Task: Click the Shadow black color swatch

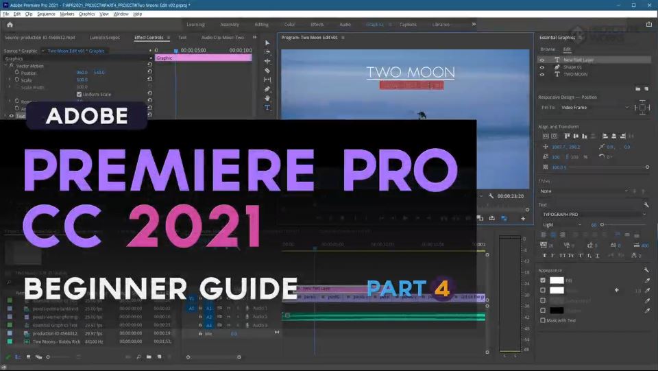Action: click(557, 311)
